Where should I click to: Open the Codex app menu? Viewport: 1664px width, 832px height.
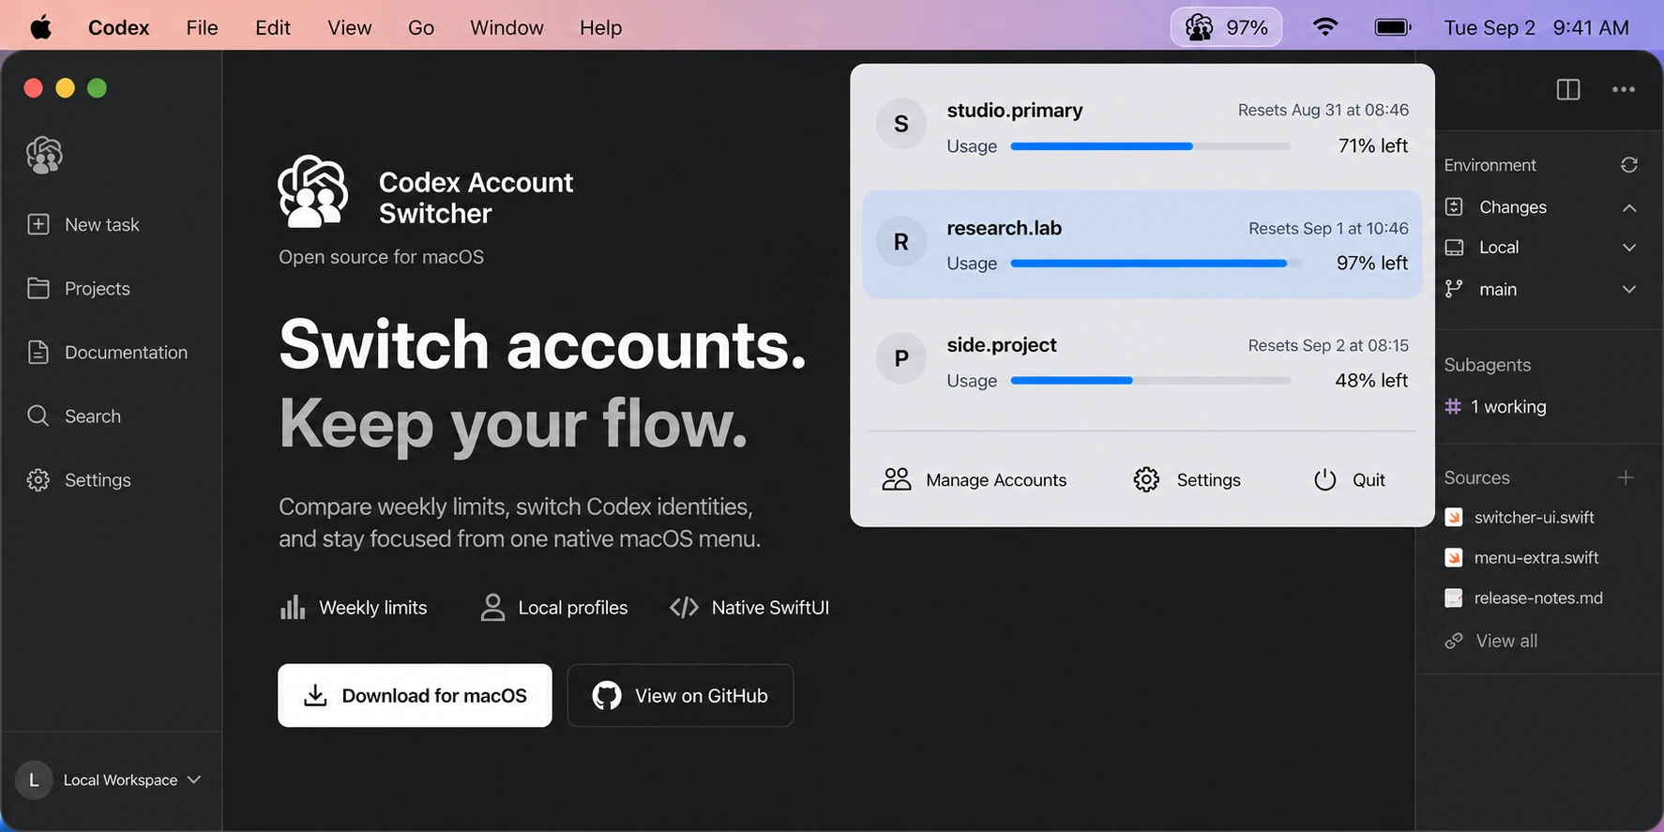[x=118, y=27]
